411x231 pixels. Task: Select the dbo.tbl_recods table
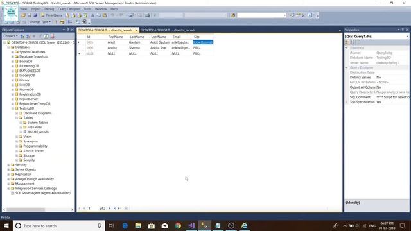click(x=38, y=132)
